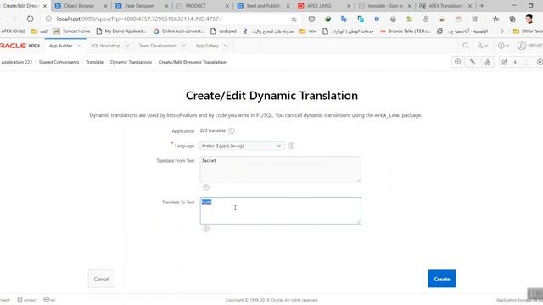The image size is (543, 305).
Task: Open codepad bookmark
Action: coord(223,30)
